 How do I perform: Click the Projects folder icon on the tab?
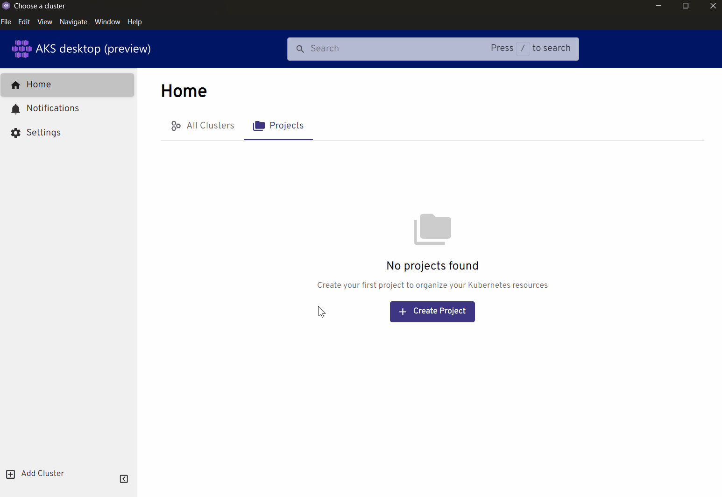click(x=258, y=126)
